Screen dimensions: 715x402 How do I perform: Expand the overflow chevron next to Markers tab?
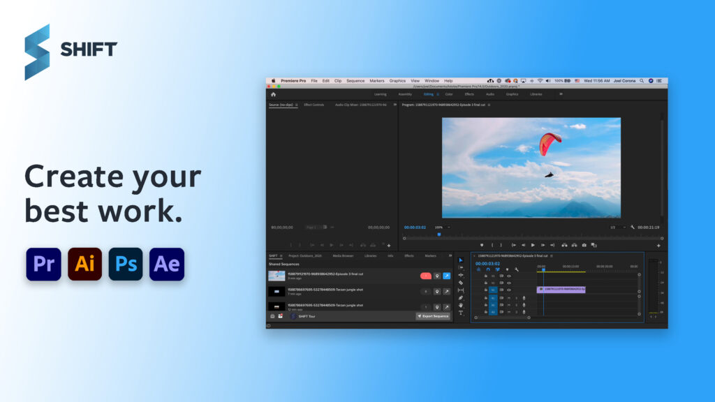click(450, 255)
